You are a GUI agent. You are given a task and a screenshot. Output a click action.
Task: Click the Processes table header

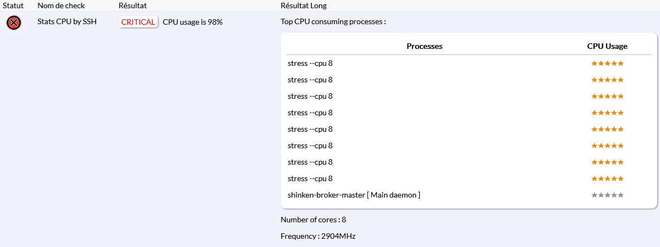[x=425, y=46]
